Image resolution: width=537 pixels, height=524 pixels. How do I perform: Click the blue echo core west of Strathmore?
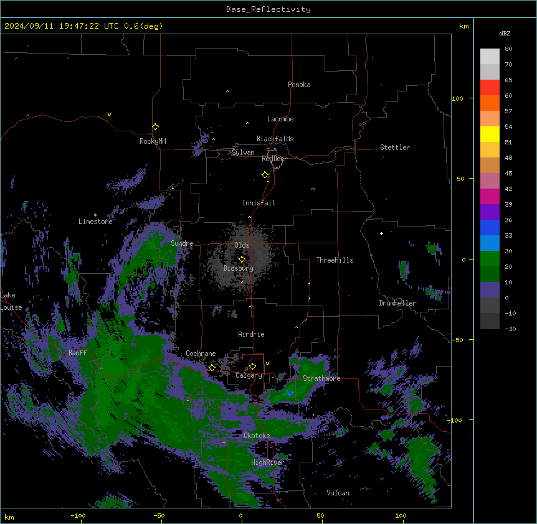click(290, 394)
